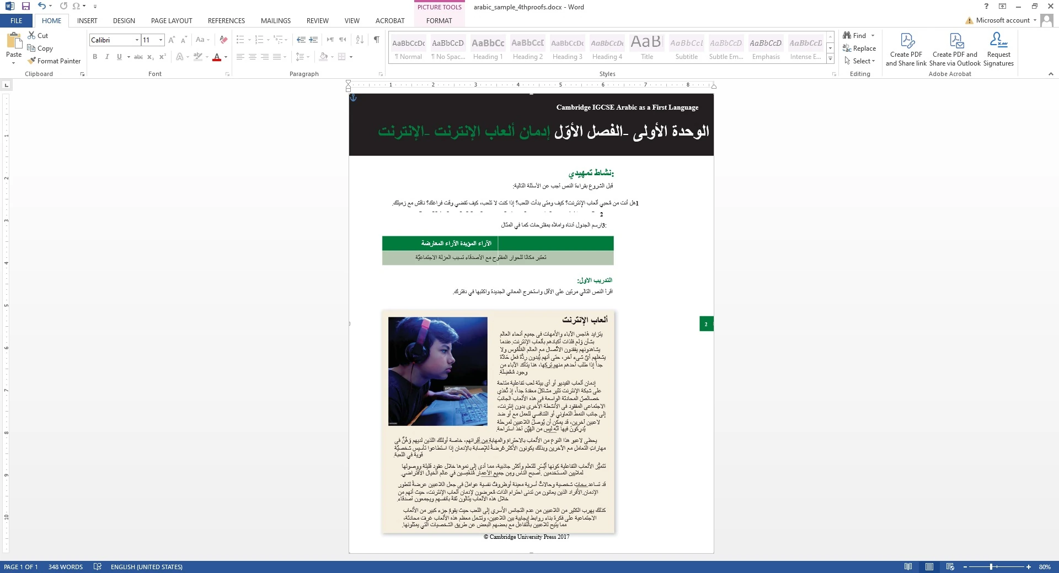Undo the last action
Screen dimensions: 1059x573
point(42,6)
